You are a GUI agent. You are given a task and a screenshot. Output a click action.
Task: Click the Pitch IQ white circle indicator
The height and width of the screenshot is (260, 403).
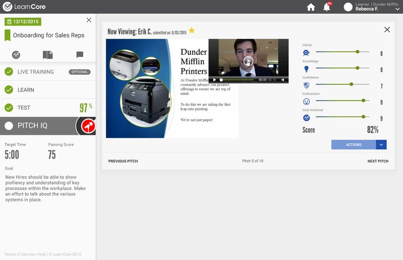click(9, 126)
